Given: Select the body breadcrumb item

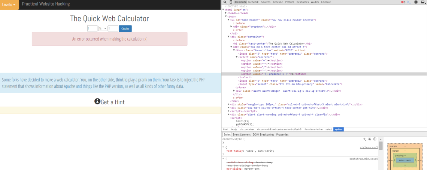Looking at the screenshot, I should click(x=234, y=130).
